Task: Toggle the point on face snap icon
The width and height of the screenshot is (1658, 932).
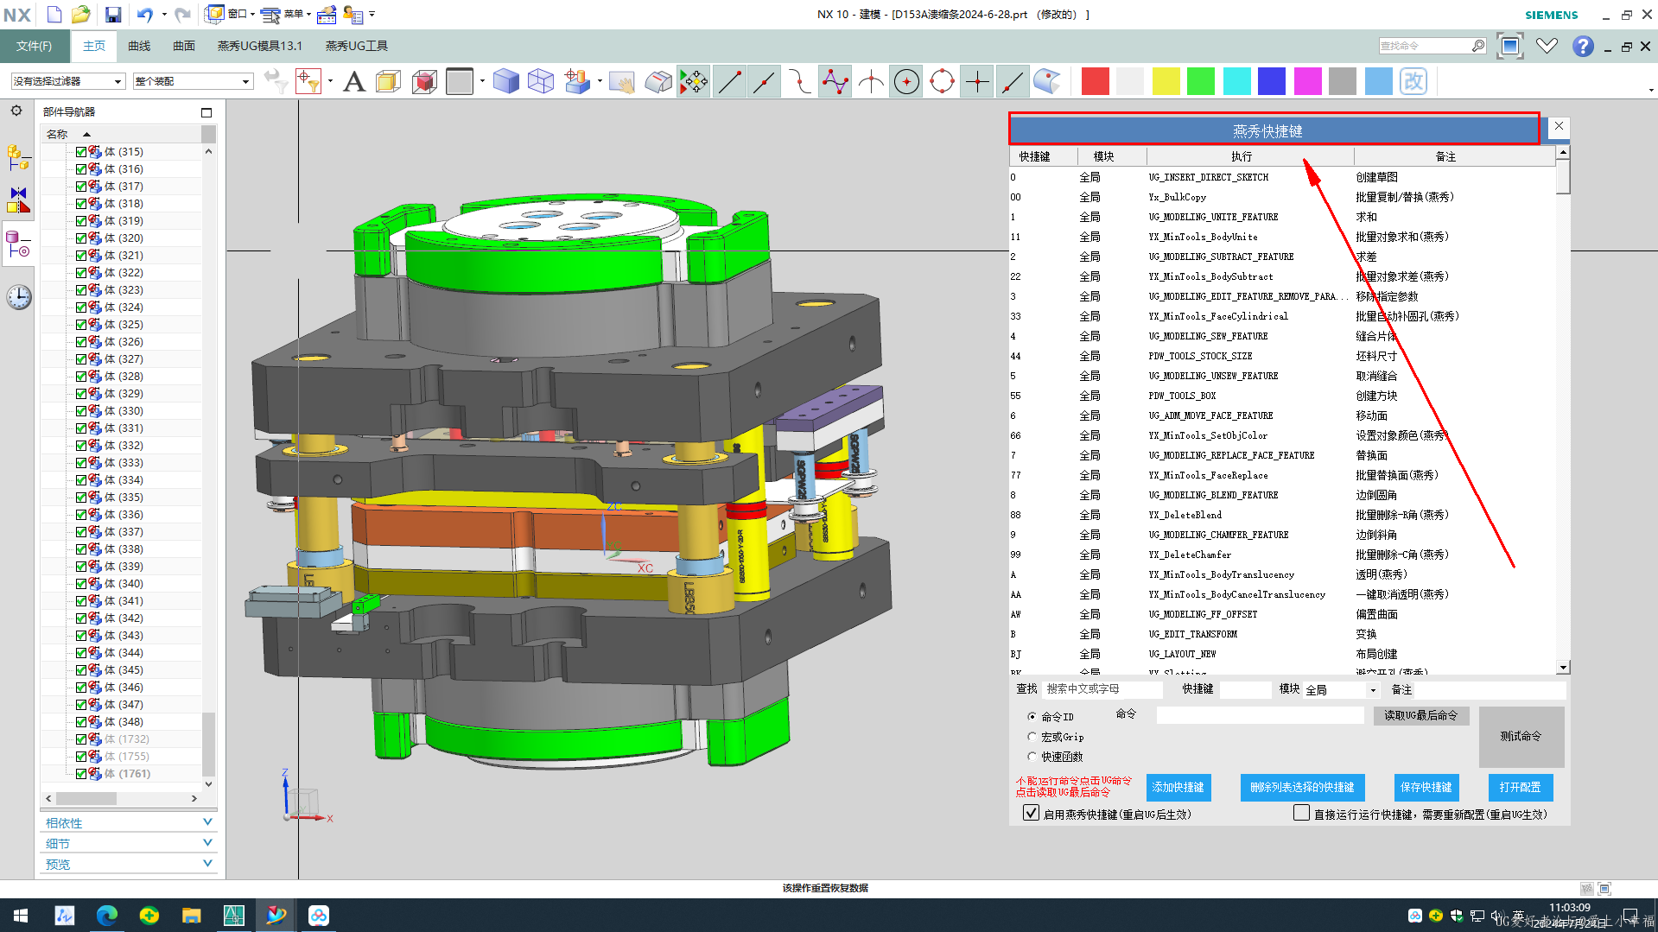Action: (x=1047, y=81)
